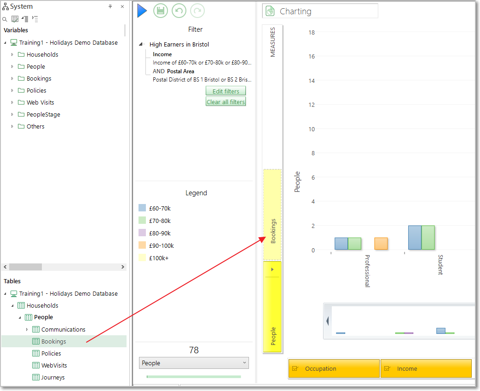This screenshot has width=480, height=391.
Task: Click the blue Build play arrow
Action: click(x=142, y=11)
